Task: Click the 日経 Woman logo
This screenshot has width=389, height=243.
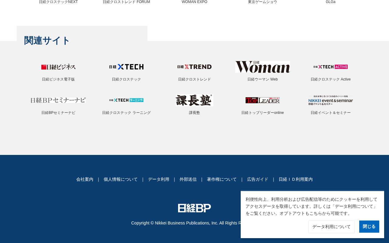Action: tap(263, 67)
